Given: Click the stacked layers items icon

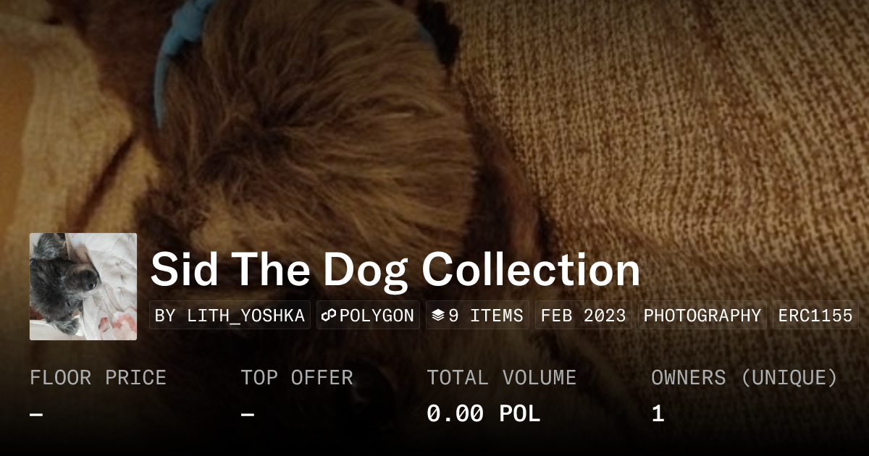Looking at the screenshot, I should pos(438,316).
